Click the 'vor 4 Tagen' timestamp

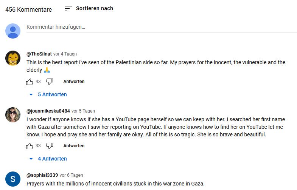coord(65,54)
